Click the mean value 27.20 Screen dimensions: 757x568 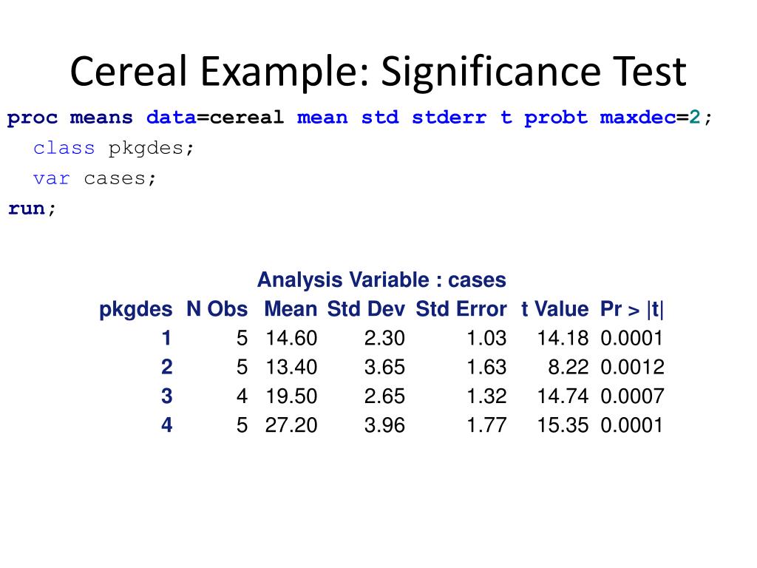[291, 425]
